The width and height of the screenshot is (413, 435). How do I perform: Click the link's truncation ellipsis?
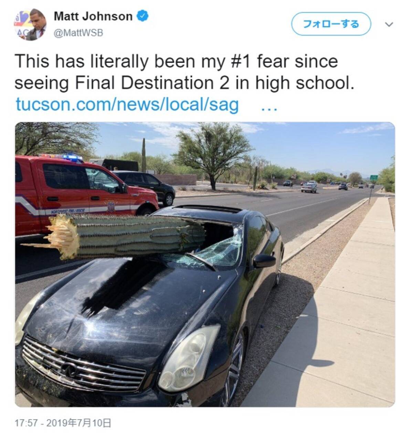click(x=269, y=108)
